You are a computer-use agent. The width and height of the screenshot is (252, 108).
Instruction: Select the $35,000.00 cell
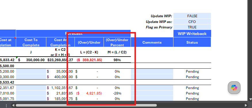(x=60, y=72)
